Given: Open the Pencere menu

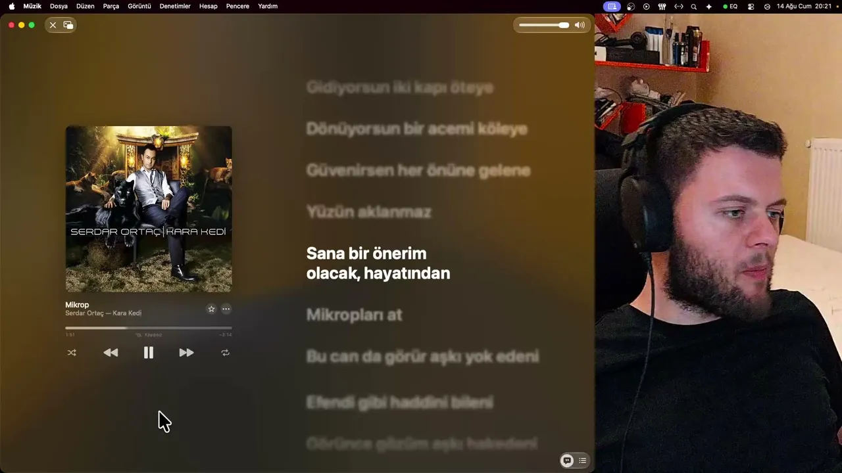Looking at the screenshot, I should pyautogui.click(x=237, y=6).
